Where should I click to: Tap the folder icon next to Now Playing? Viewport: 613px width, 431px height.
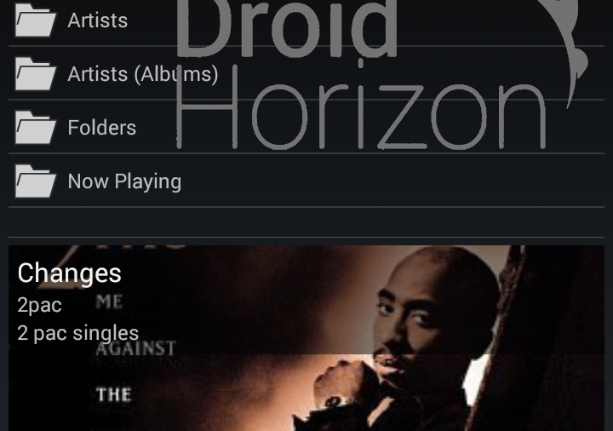click(36, 181)
